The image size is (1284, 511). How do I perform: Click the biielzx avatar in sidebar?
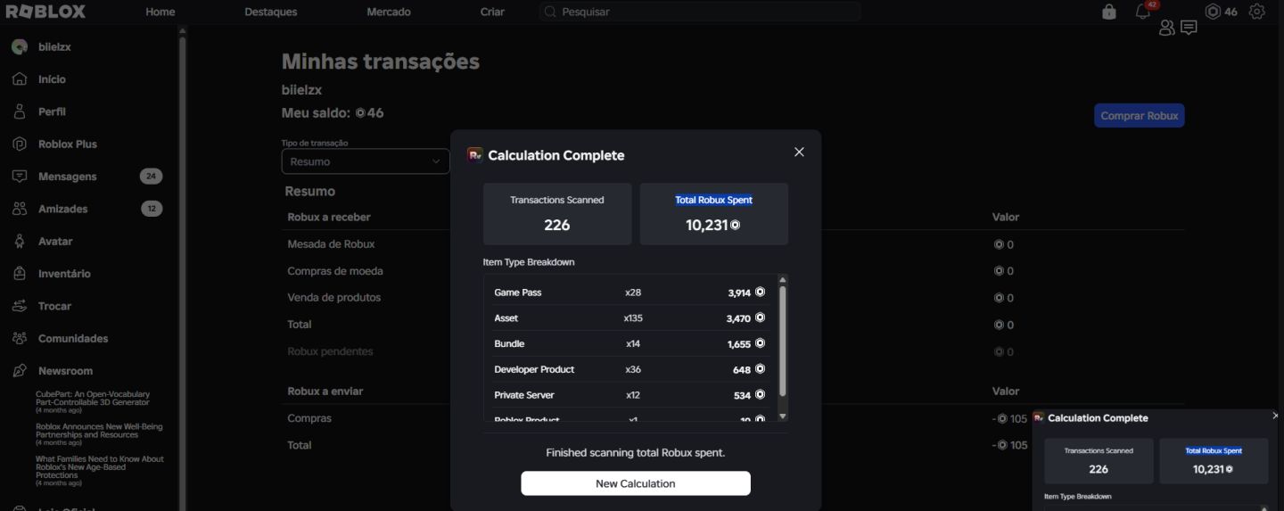point(20,46)
